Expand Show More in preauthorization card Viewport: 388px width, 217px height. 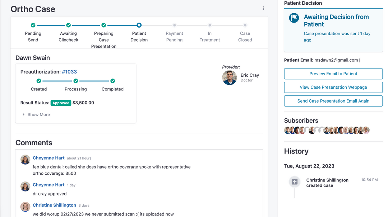tap(36, 114)
